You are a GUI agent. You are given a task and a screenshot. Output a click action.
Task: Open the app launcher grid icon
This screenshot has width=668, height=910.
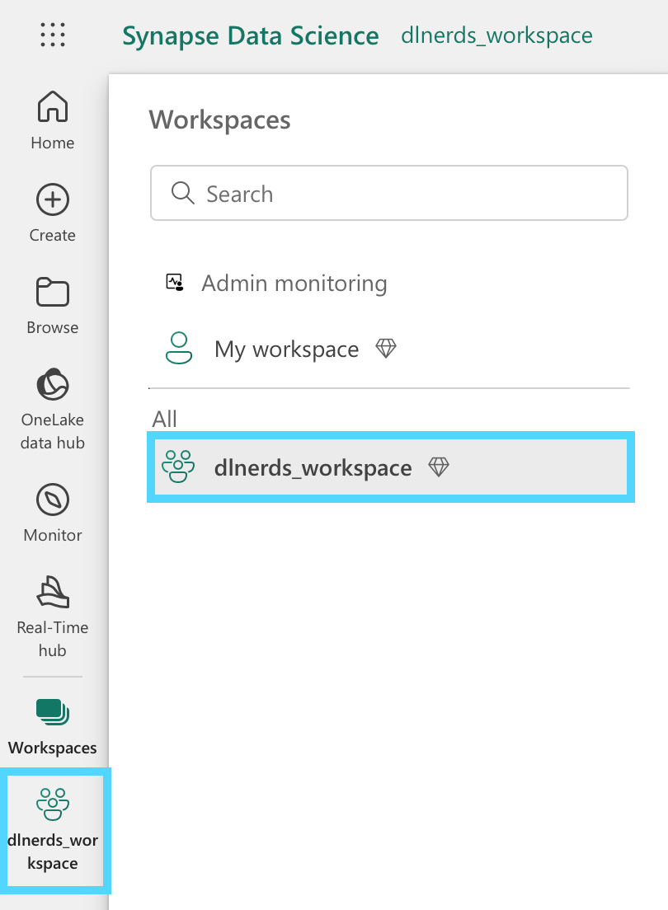[53, 35]
